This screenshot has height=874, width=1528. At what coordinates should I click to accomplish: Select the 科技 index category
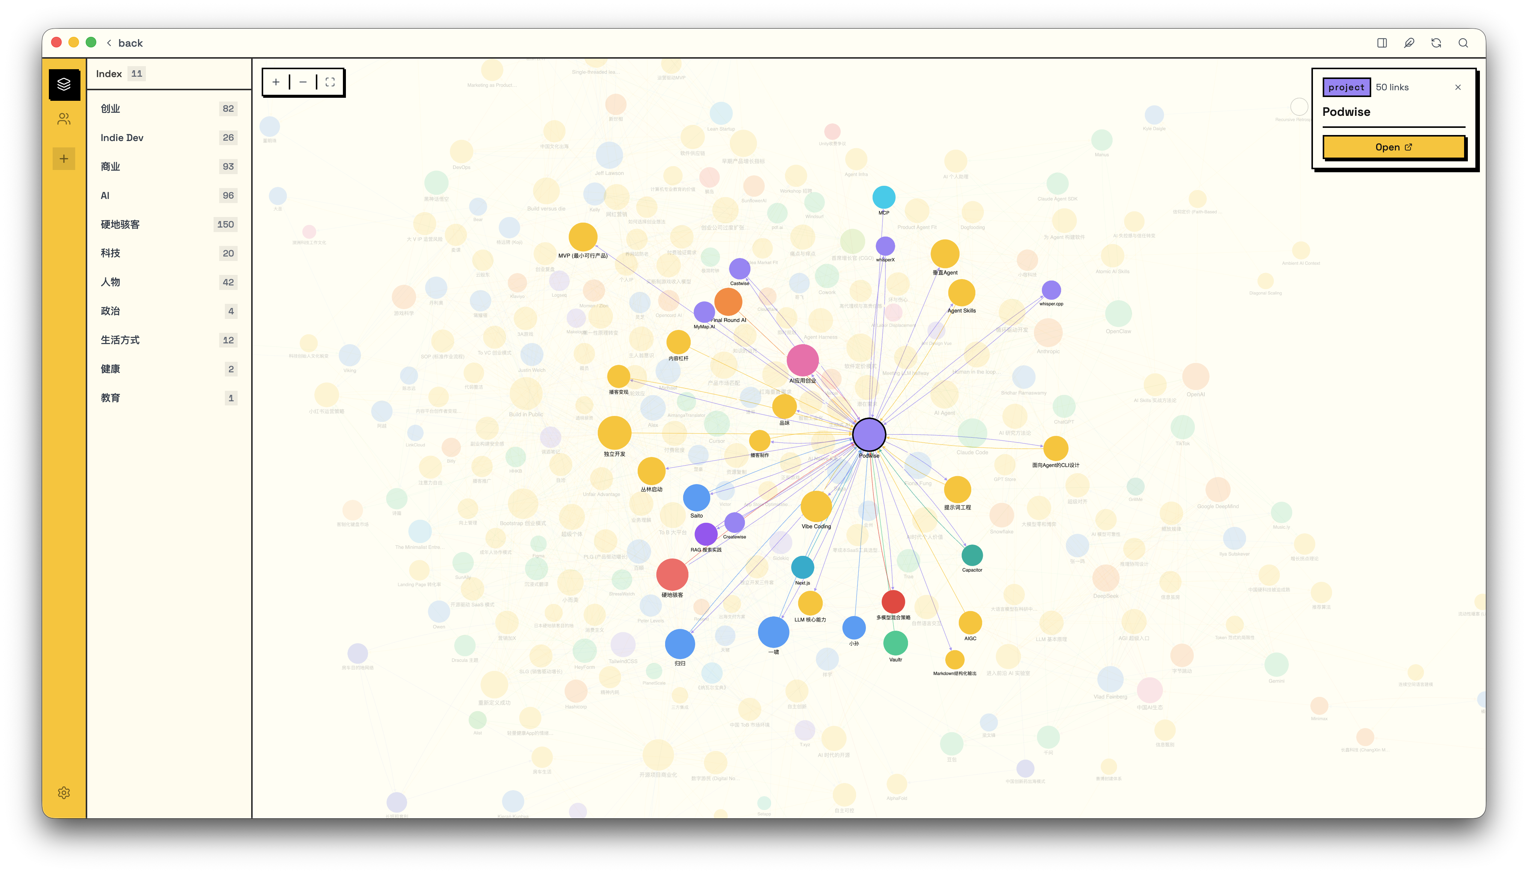[x=169, y=253]
